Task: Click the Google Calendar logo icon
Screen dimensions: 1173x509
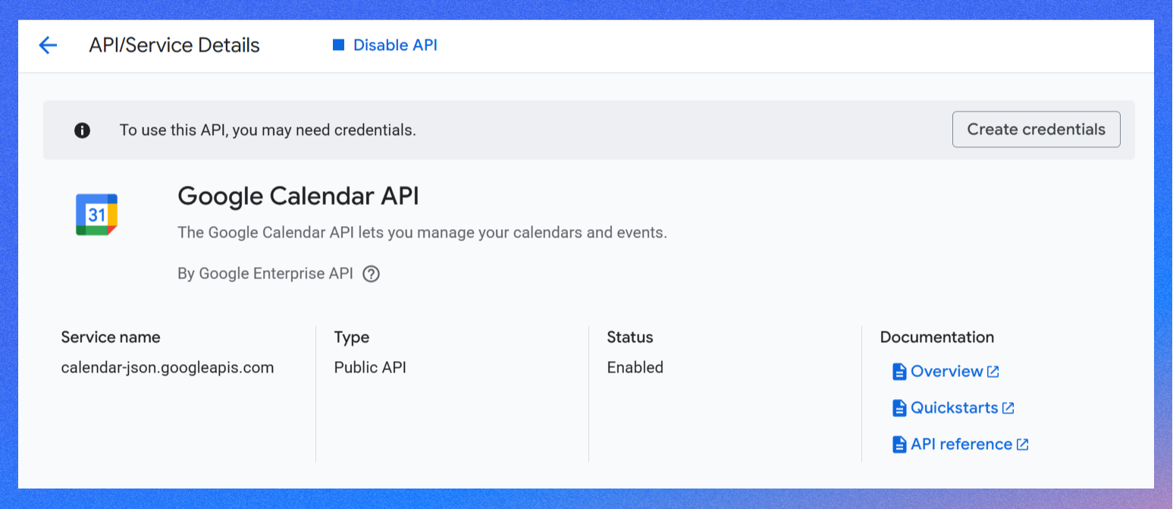Action: [96, 215]
